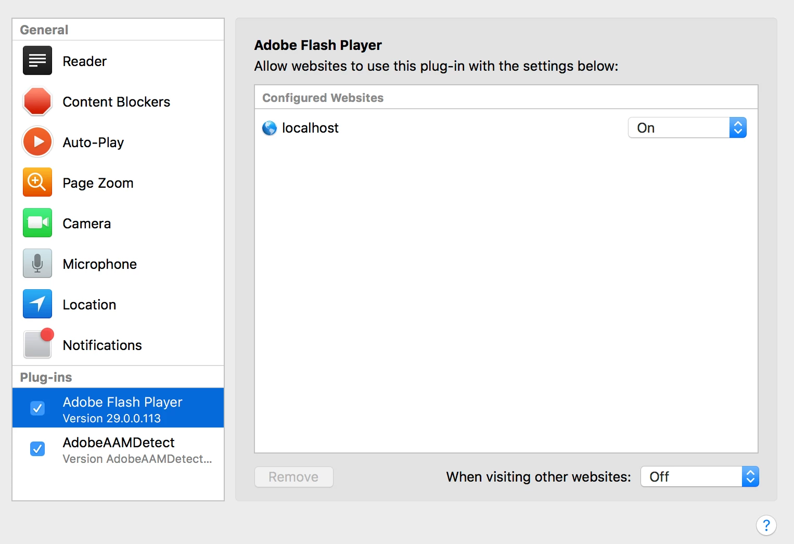Viewport: 794px width, 544px height.
Task: Open Page Zoom magnifier icon
Action: (x=37, y=182)
